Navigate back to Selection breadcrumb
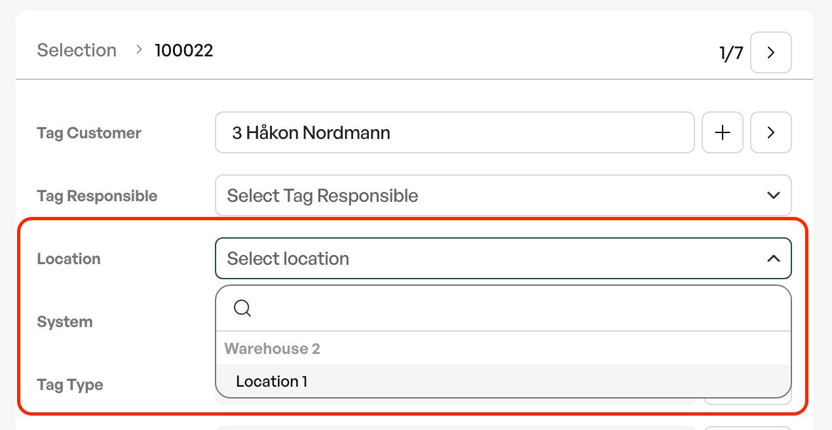Viewport: 832px width, 430px height. [77, 50]
